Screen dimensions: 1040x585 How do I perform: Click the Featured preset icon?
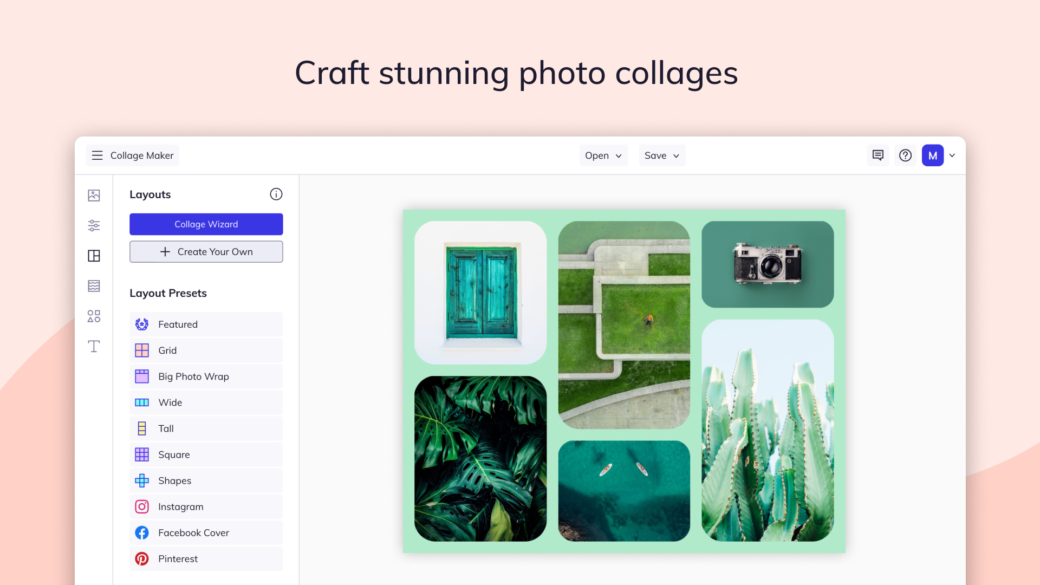coord(142,324)
